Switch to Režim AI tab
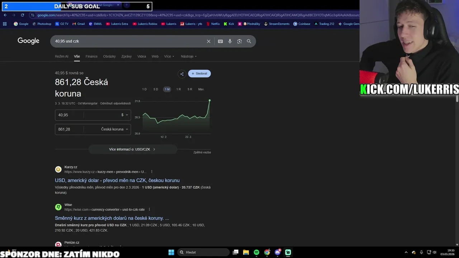 click(61, 56)
